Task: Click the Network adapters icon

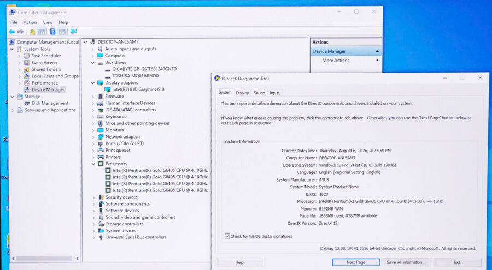Action: (x=101, y=137)
